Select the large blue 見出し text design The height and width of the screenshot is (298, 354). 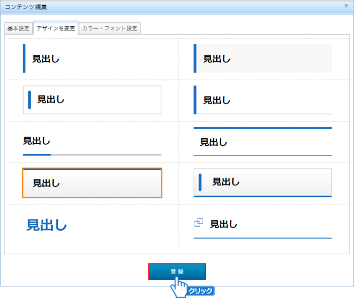point(47,225)
